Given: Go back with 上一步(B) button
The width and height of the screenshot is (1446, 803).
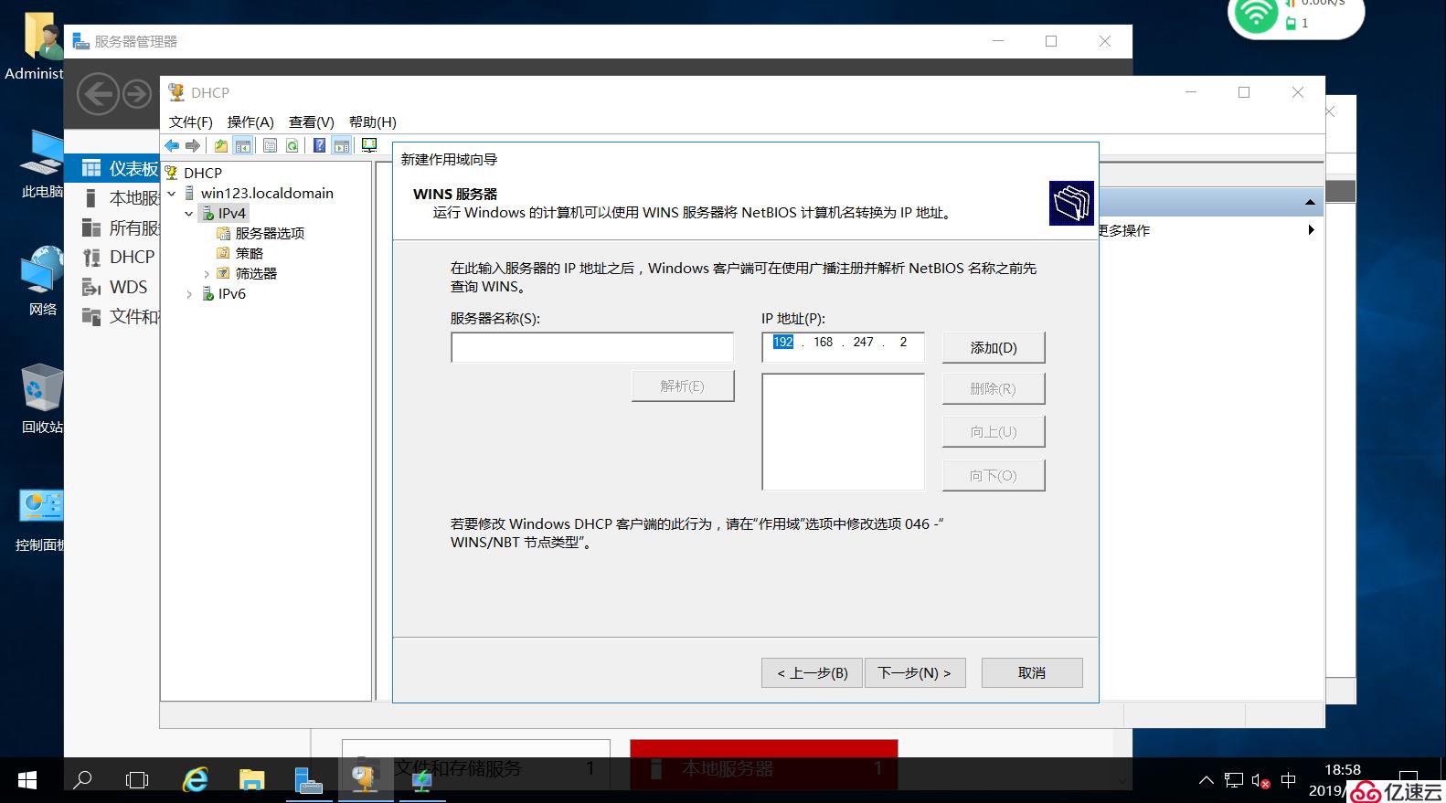Looking at the screenshot, I should coord(812,672).
